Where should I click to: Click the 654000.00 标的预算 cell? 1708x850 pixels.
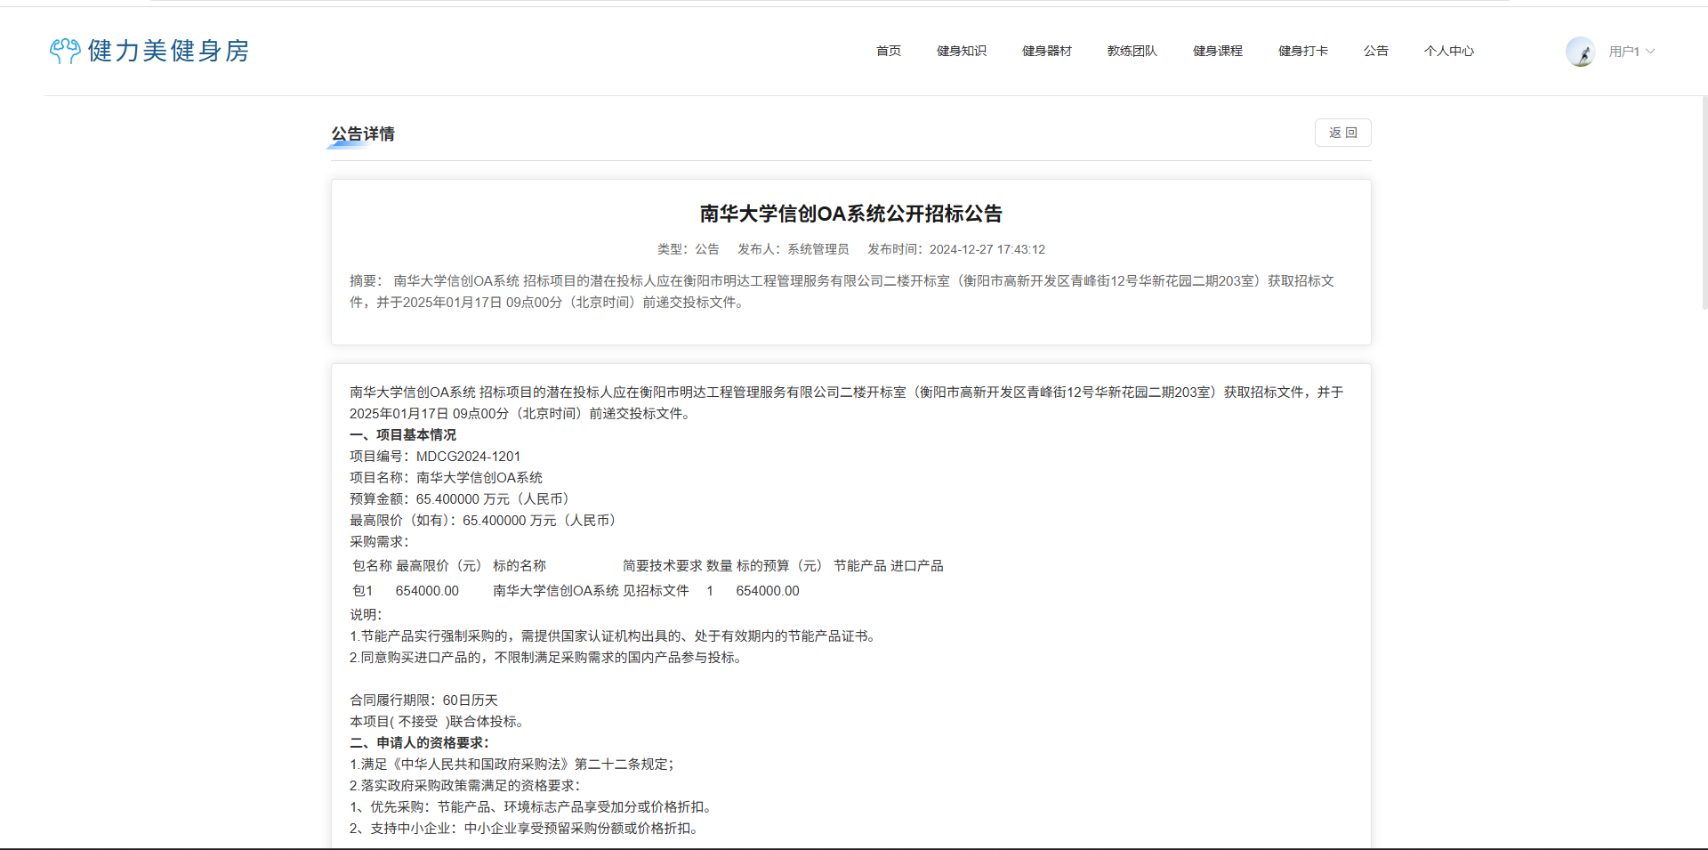pos(768,590)
